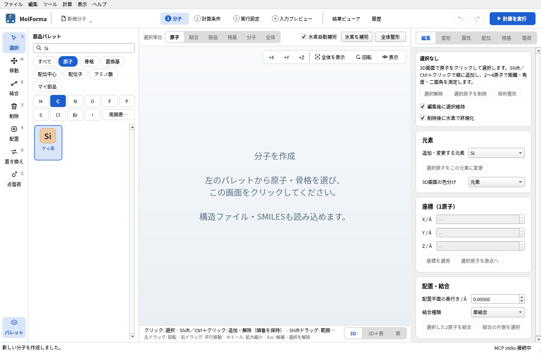The width and height of the screenshot is (541, 353).
Task: Click the MolForma app logo
Action: (11, 18)
